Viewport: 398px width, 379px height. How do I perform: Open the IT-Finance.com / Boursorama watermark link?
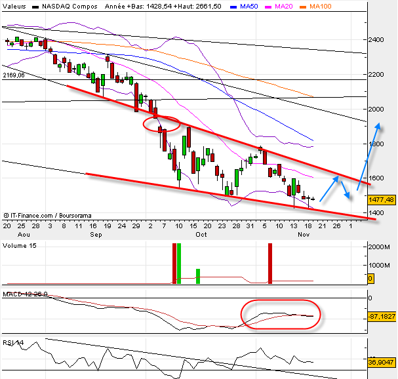pyautogui.click(x=49, y=214)
